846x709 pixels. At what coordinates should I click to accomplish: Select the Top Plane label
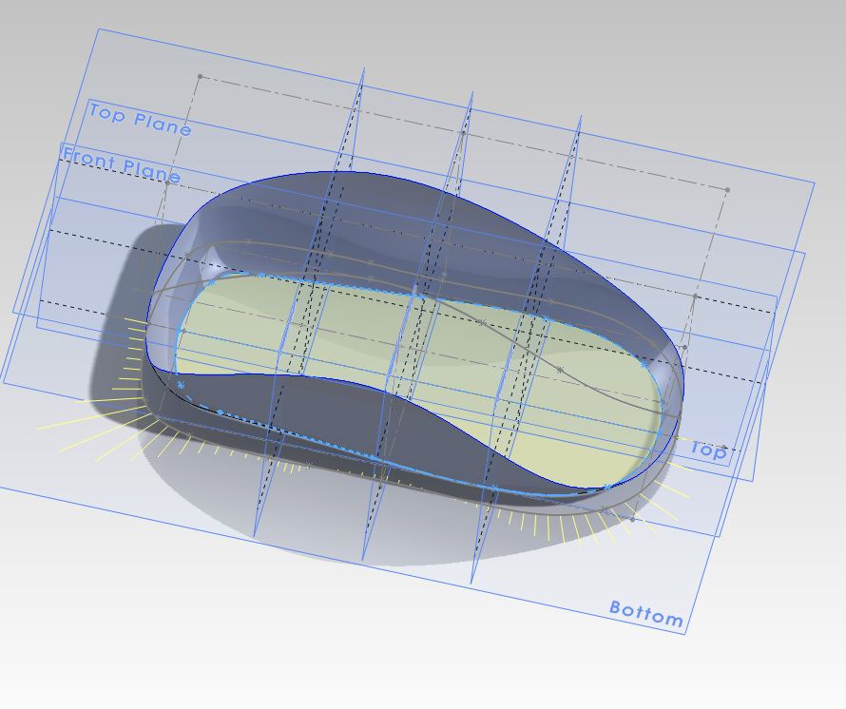[x=139, y=119]
